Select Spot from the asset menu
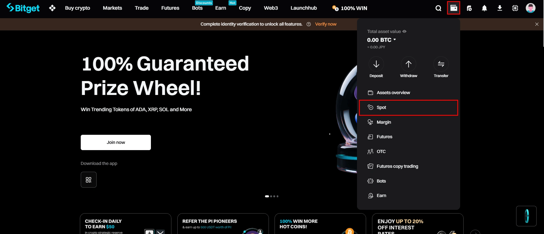The image size is (544, 234). (408, 107)
